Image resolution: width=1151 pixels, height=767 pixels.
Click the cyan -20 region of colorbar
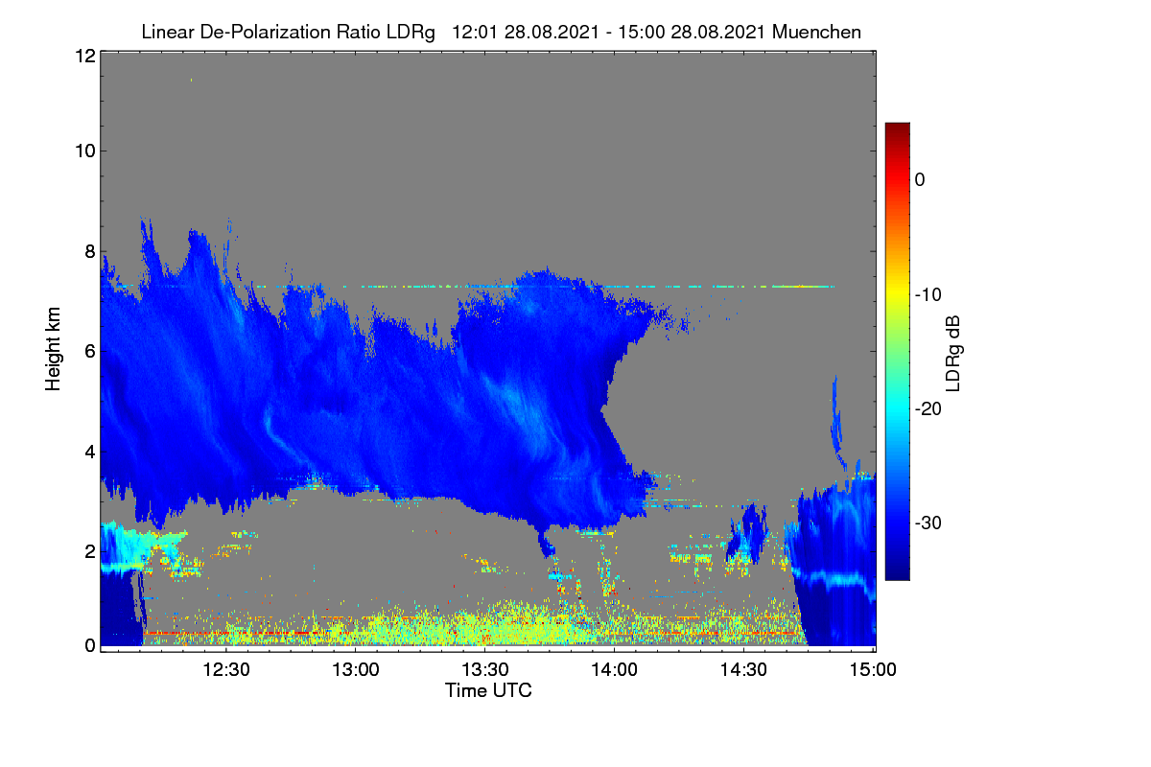[x=897, y=408]
